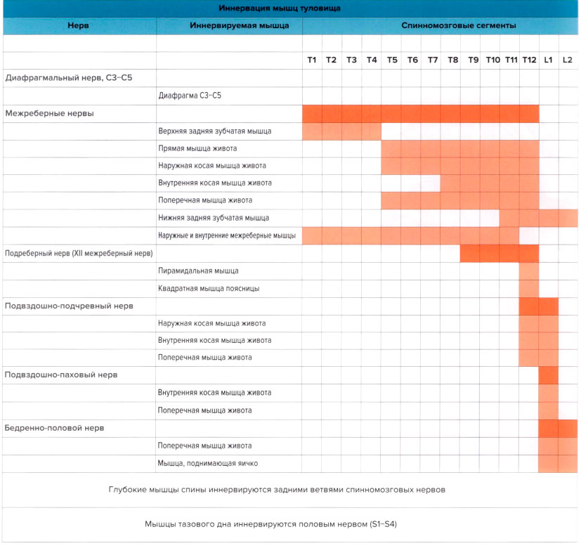The height and width of the screenshot is (546, 581).
Task: Select the L2 segment column header
Action: (568, 60)
